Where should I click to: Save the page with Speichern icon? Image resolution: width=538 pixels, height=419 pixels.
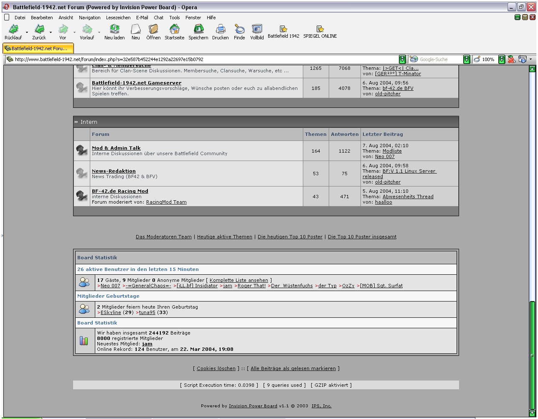[198, 29]
